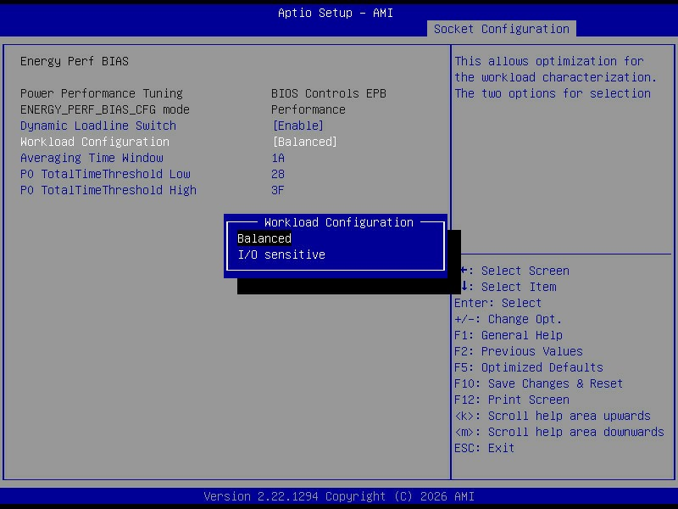This screenshot has width=678, height=509.
Task: Select P0 TotalTimeThreshold High setting
Action: tap(108, 190)
